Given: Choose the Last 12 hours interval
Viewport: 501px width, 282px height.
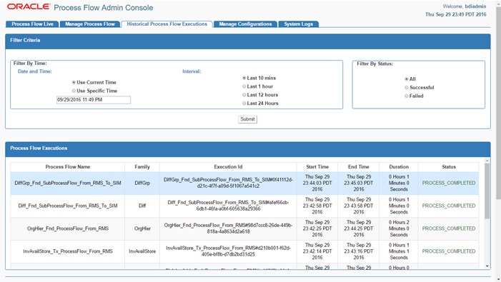Looking at the screenshot, I should [x=244, y=95].
